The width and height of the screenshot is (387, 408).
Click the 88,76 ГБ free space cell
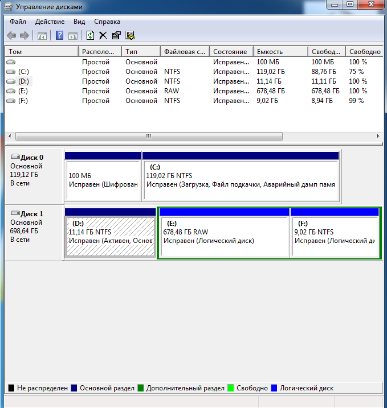point(324,72)
